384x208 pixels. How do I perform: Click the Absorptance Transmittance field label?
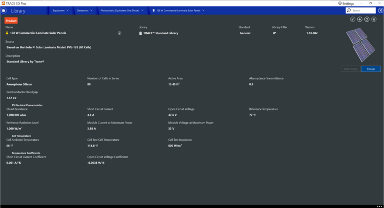(266, 78)
